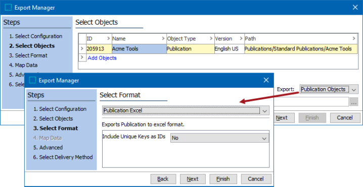Open the Publication Excel format dropdown
The width and height of the screenshot is (363, 187).
pos(186,110)
